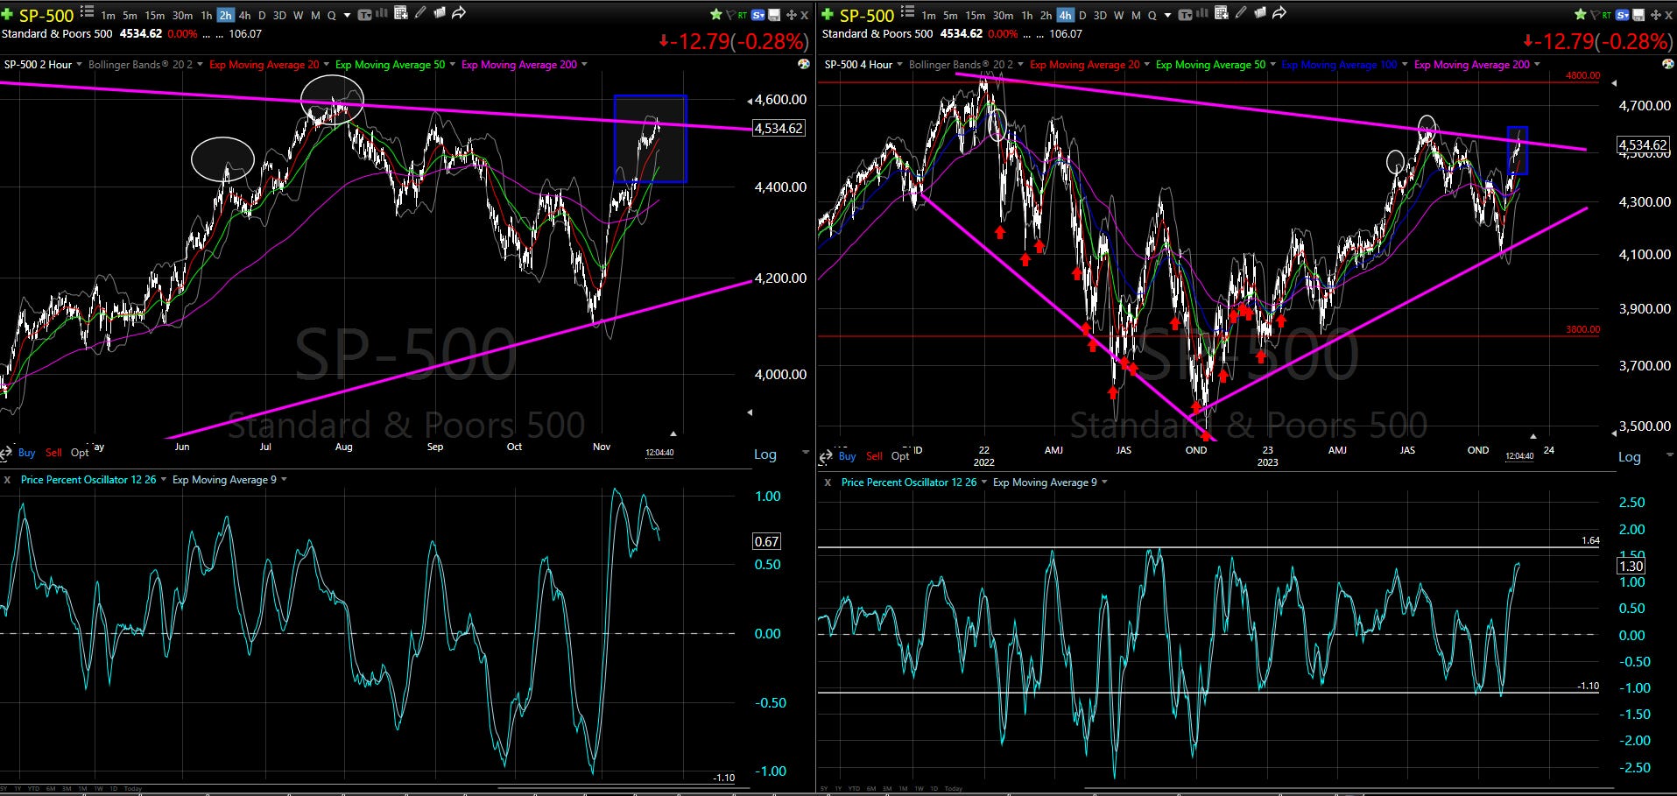The image size is (1677, 796).
Task: Click the right chart folder icon
Action: pyautogui.click(x=1260, y=12)
